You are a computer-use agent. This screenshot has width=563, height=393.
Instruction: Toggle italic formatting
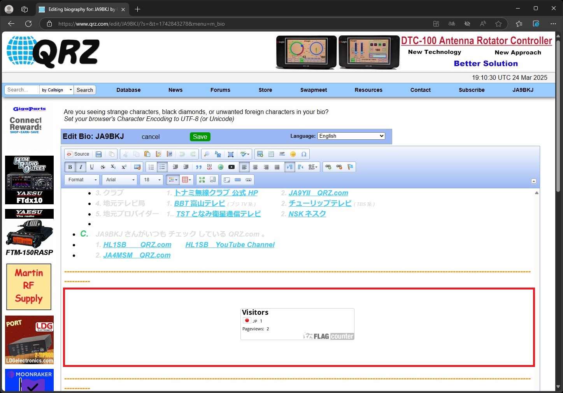(81, 167)
